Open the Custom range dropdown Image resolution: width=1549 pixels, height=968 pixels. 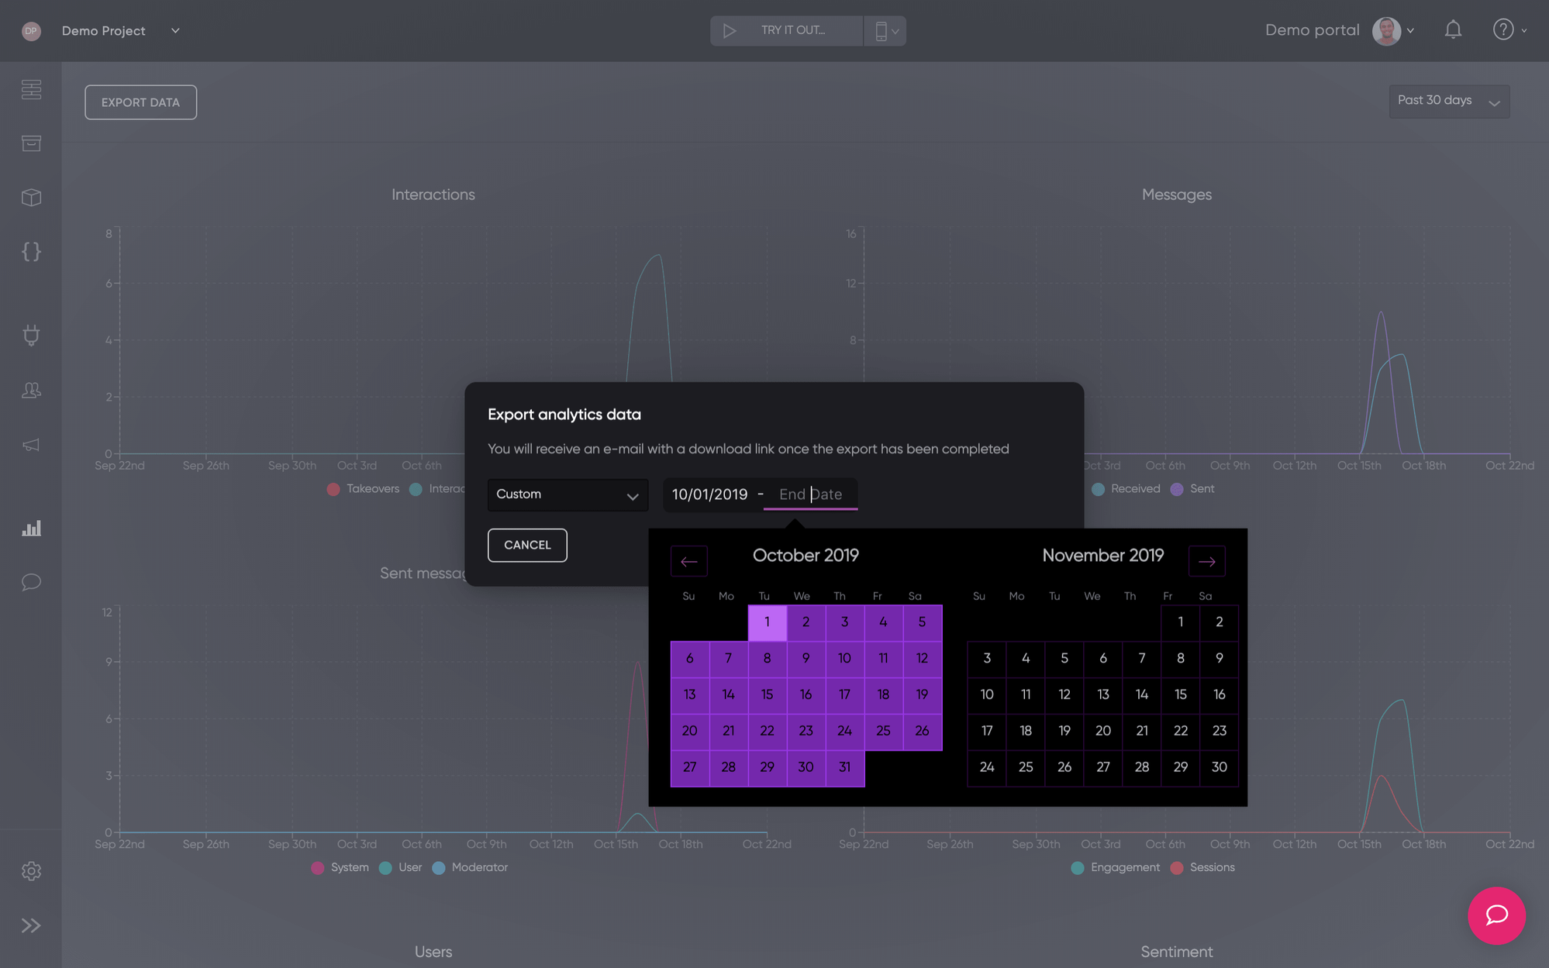(568, 494)
